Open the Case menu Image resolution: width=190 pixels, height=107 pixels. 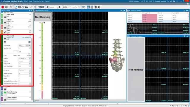click(x=2, y=4)
